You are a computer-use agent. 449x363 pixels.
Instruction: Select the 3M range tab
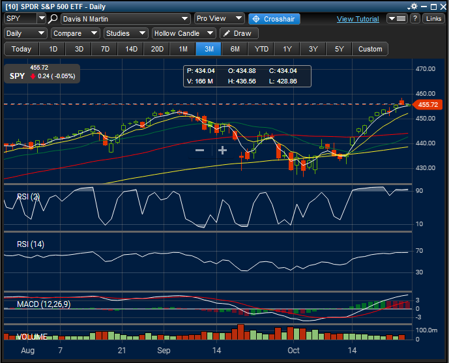(x=209, y=49)
